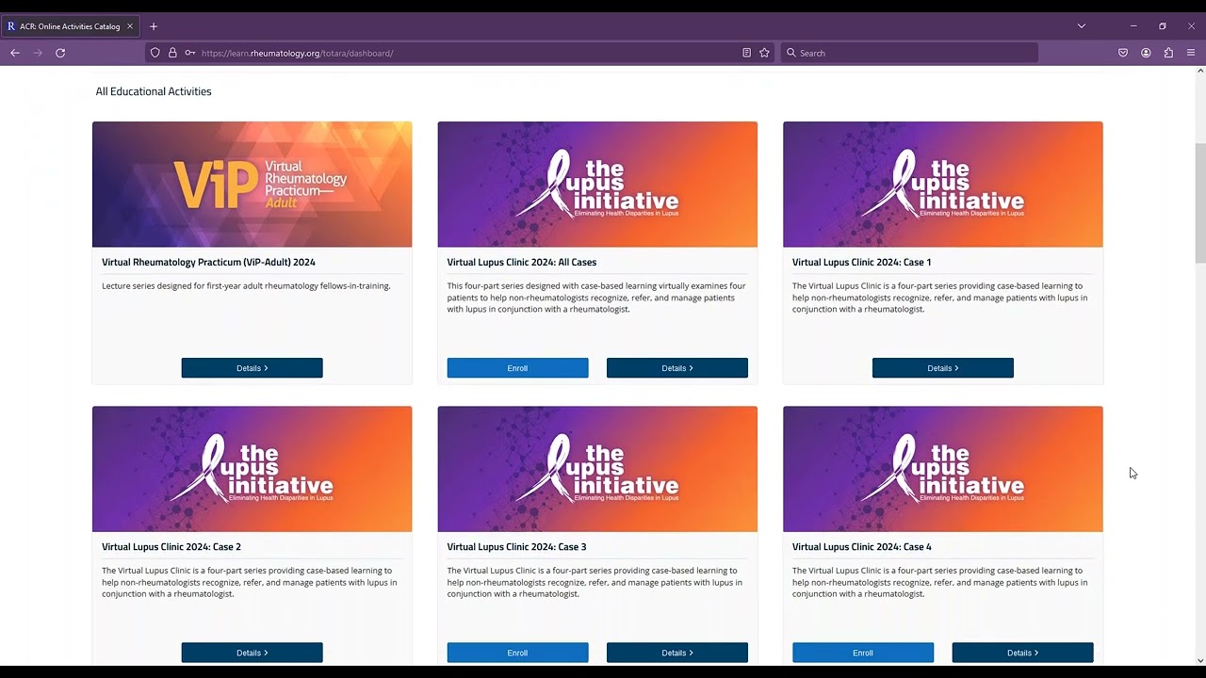Click the Case 3 Lupus Initiative banner image
Viewport: 1206px width, 678px height.
click(597, 469)
